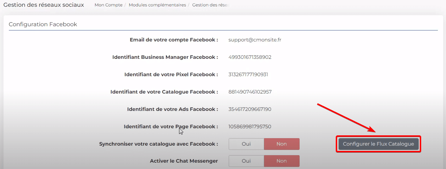Enable Oui for Synchroniser votre catalogue
446x169 pixels.
click(246, 144)
